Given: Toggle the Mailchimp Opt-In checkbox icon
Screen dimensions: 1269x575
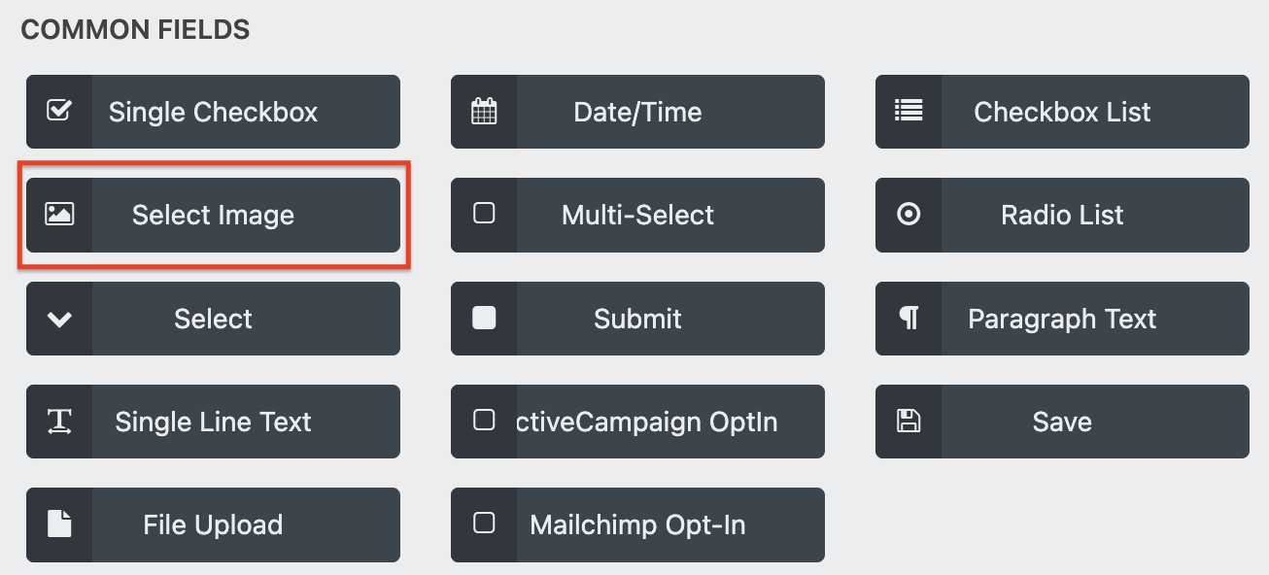Looking at the screenshot, I should 483,524.
